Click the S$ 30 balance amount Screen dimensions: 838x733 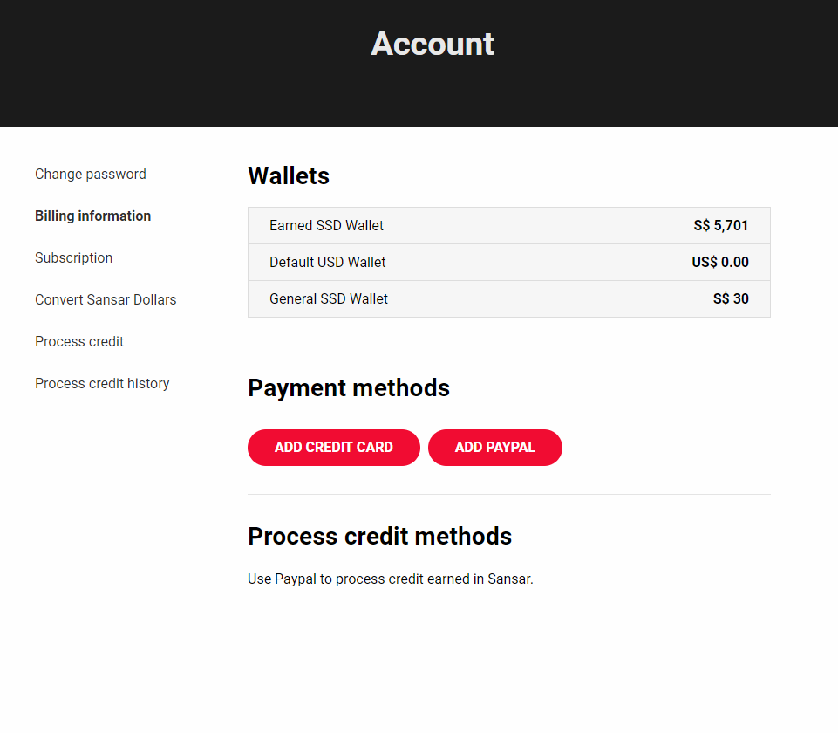click(731, 299)
